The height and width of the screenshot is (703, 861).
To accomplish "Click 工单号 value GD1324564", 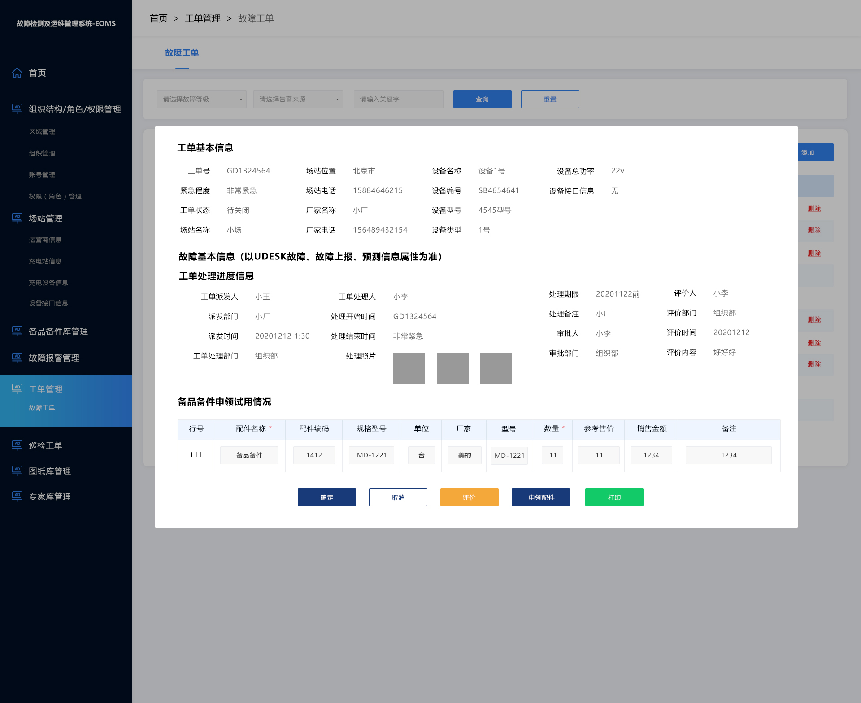I will pos(248,171).
